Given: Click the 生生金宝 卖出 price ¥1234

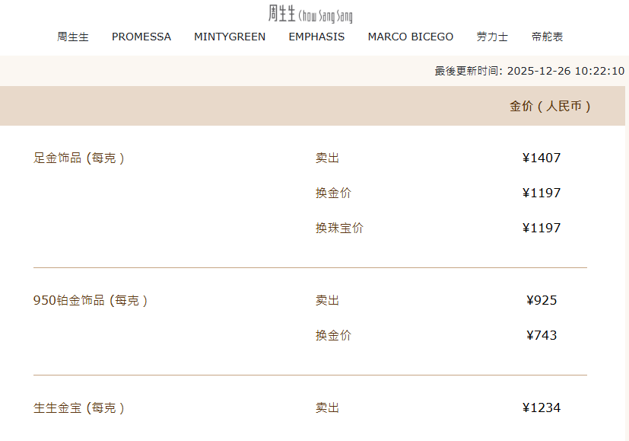Looking at the screenshot, I should coord(542,408).
